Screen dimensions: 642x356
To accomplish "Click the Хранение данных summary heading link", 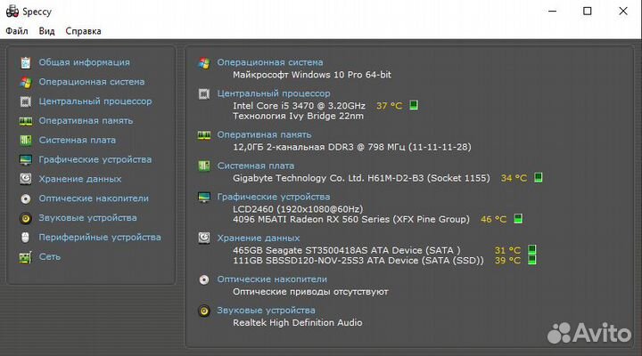I will [259, 238].
